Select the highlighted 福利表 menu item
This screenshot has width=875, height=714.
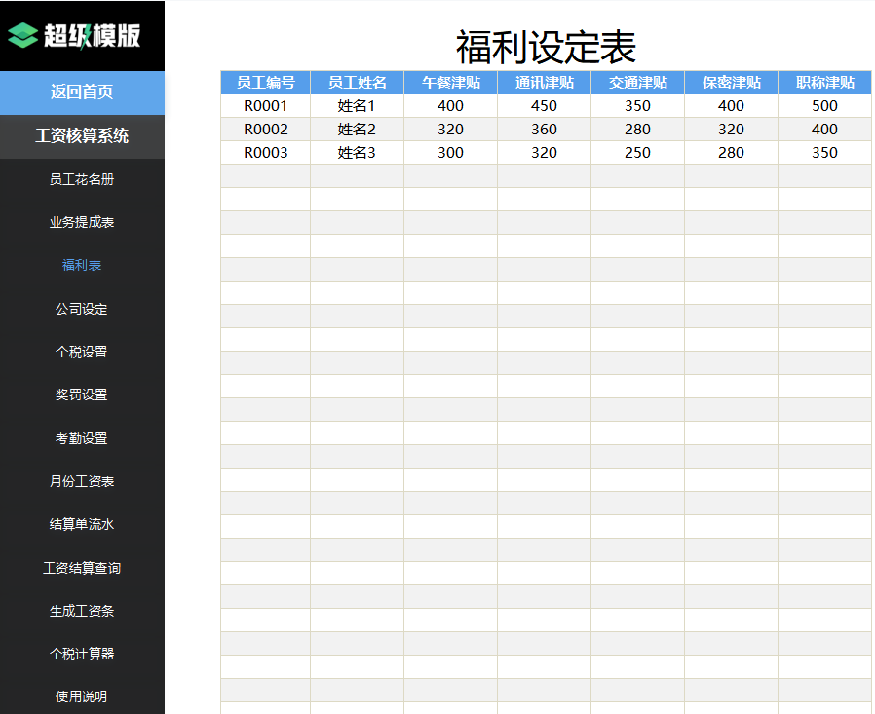click(x=83, y=265)
